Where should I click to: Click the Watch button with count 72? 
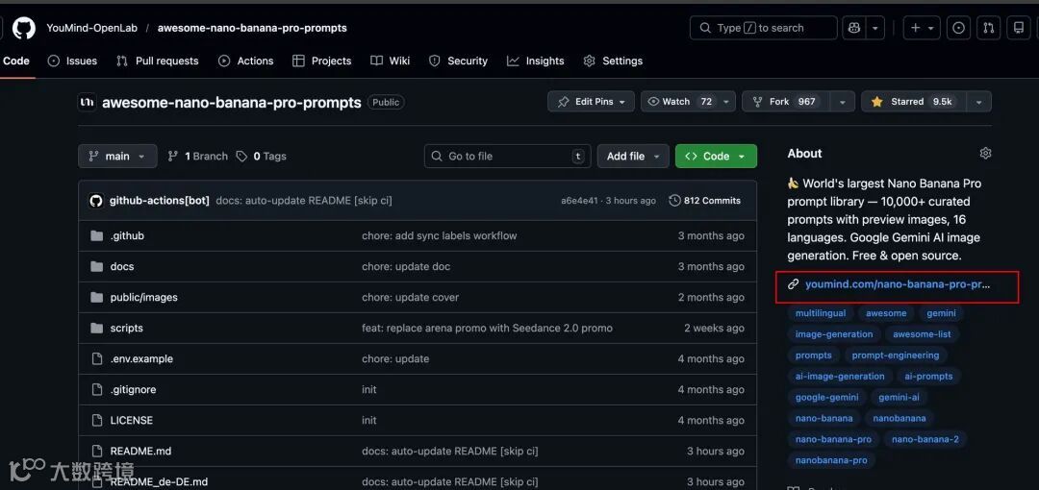(680, 101)
